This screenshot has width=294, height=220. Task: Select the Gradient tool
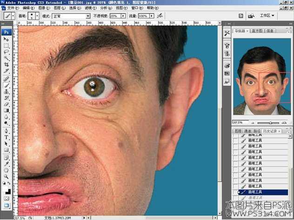[7, 111]
